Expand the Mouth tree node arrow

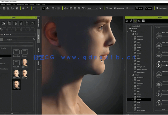pyautogui.click(x=132, y=100)
